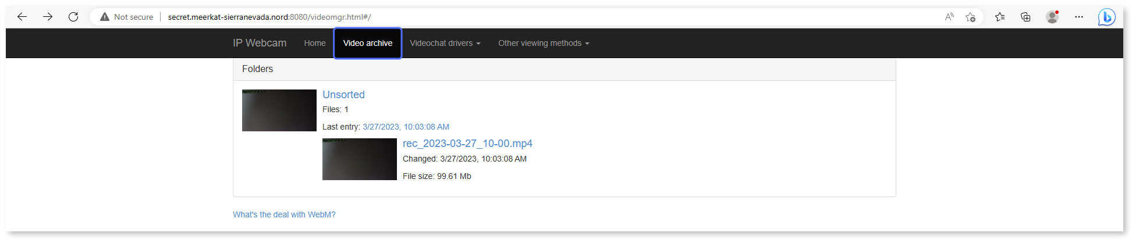This screenshot has width=1132, height=240.
Task: Go back to the previous page
Action: pos(22,17)
